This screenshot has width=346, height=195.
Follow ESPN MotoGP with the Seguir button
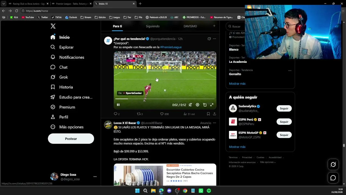click(x=284, y=135)
